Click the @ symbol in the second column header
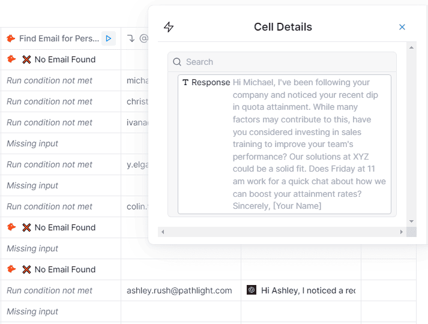428x324 pixels. pos(143,38)
